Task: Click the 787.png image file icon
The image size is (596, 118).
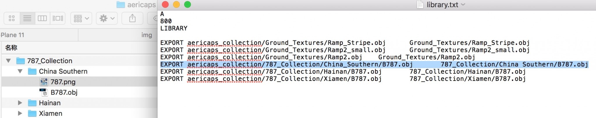Action: tap(44, 82)
